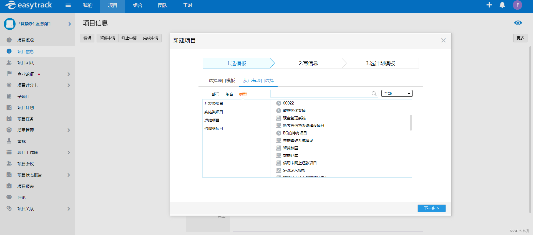Select the 组合 filter tab in dialog
The height and width of the screenshot is (235, 533).
click(x=229, y=94)
